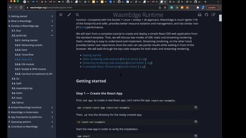This screenshot has height=138, width=246.
Task: Go back using the browser back arrow
Action: click(x=10, y=8)
